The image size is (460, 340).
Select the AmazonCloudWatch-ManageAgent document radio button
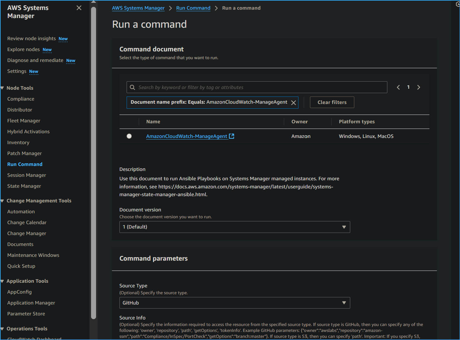click(129, 136)
